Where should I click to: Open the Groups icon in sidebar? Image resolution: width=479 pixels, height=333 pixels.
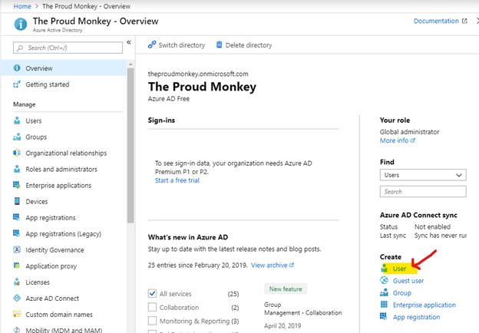click(x=17, y=137)
